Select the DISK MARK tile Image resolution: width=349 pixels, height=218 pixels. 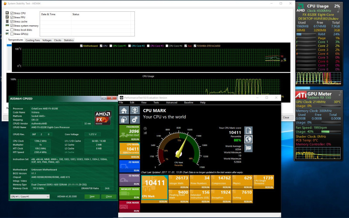pos(130,206)
